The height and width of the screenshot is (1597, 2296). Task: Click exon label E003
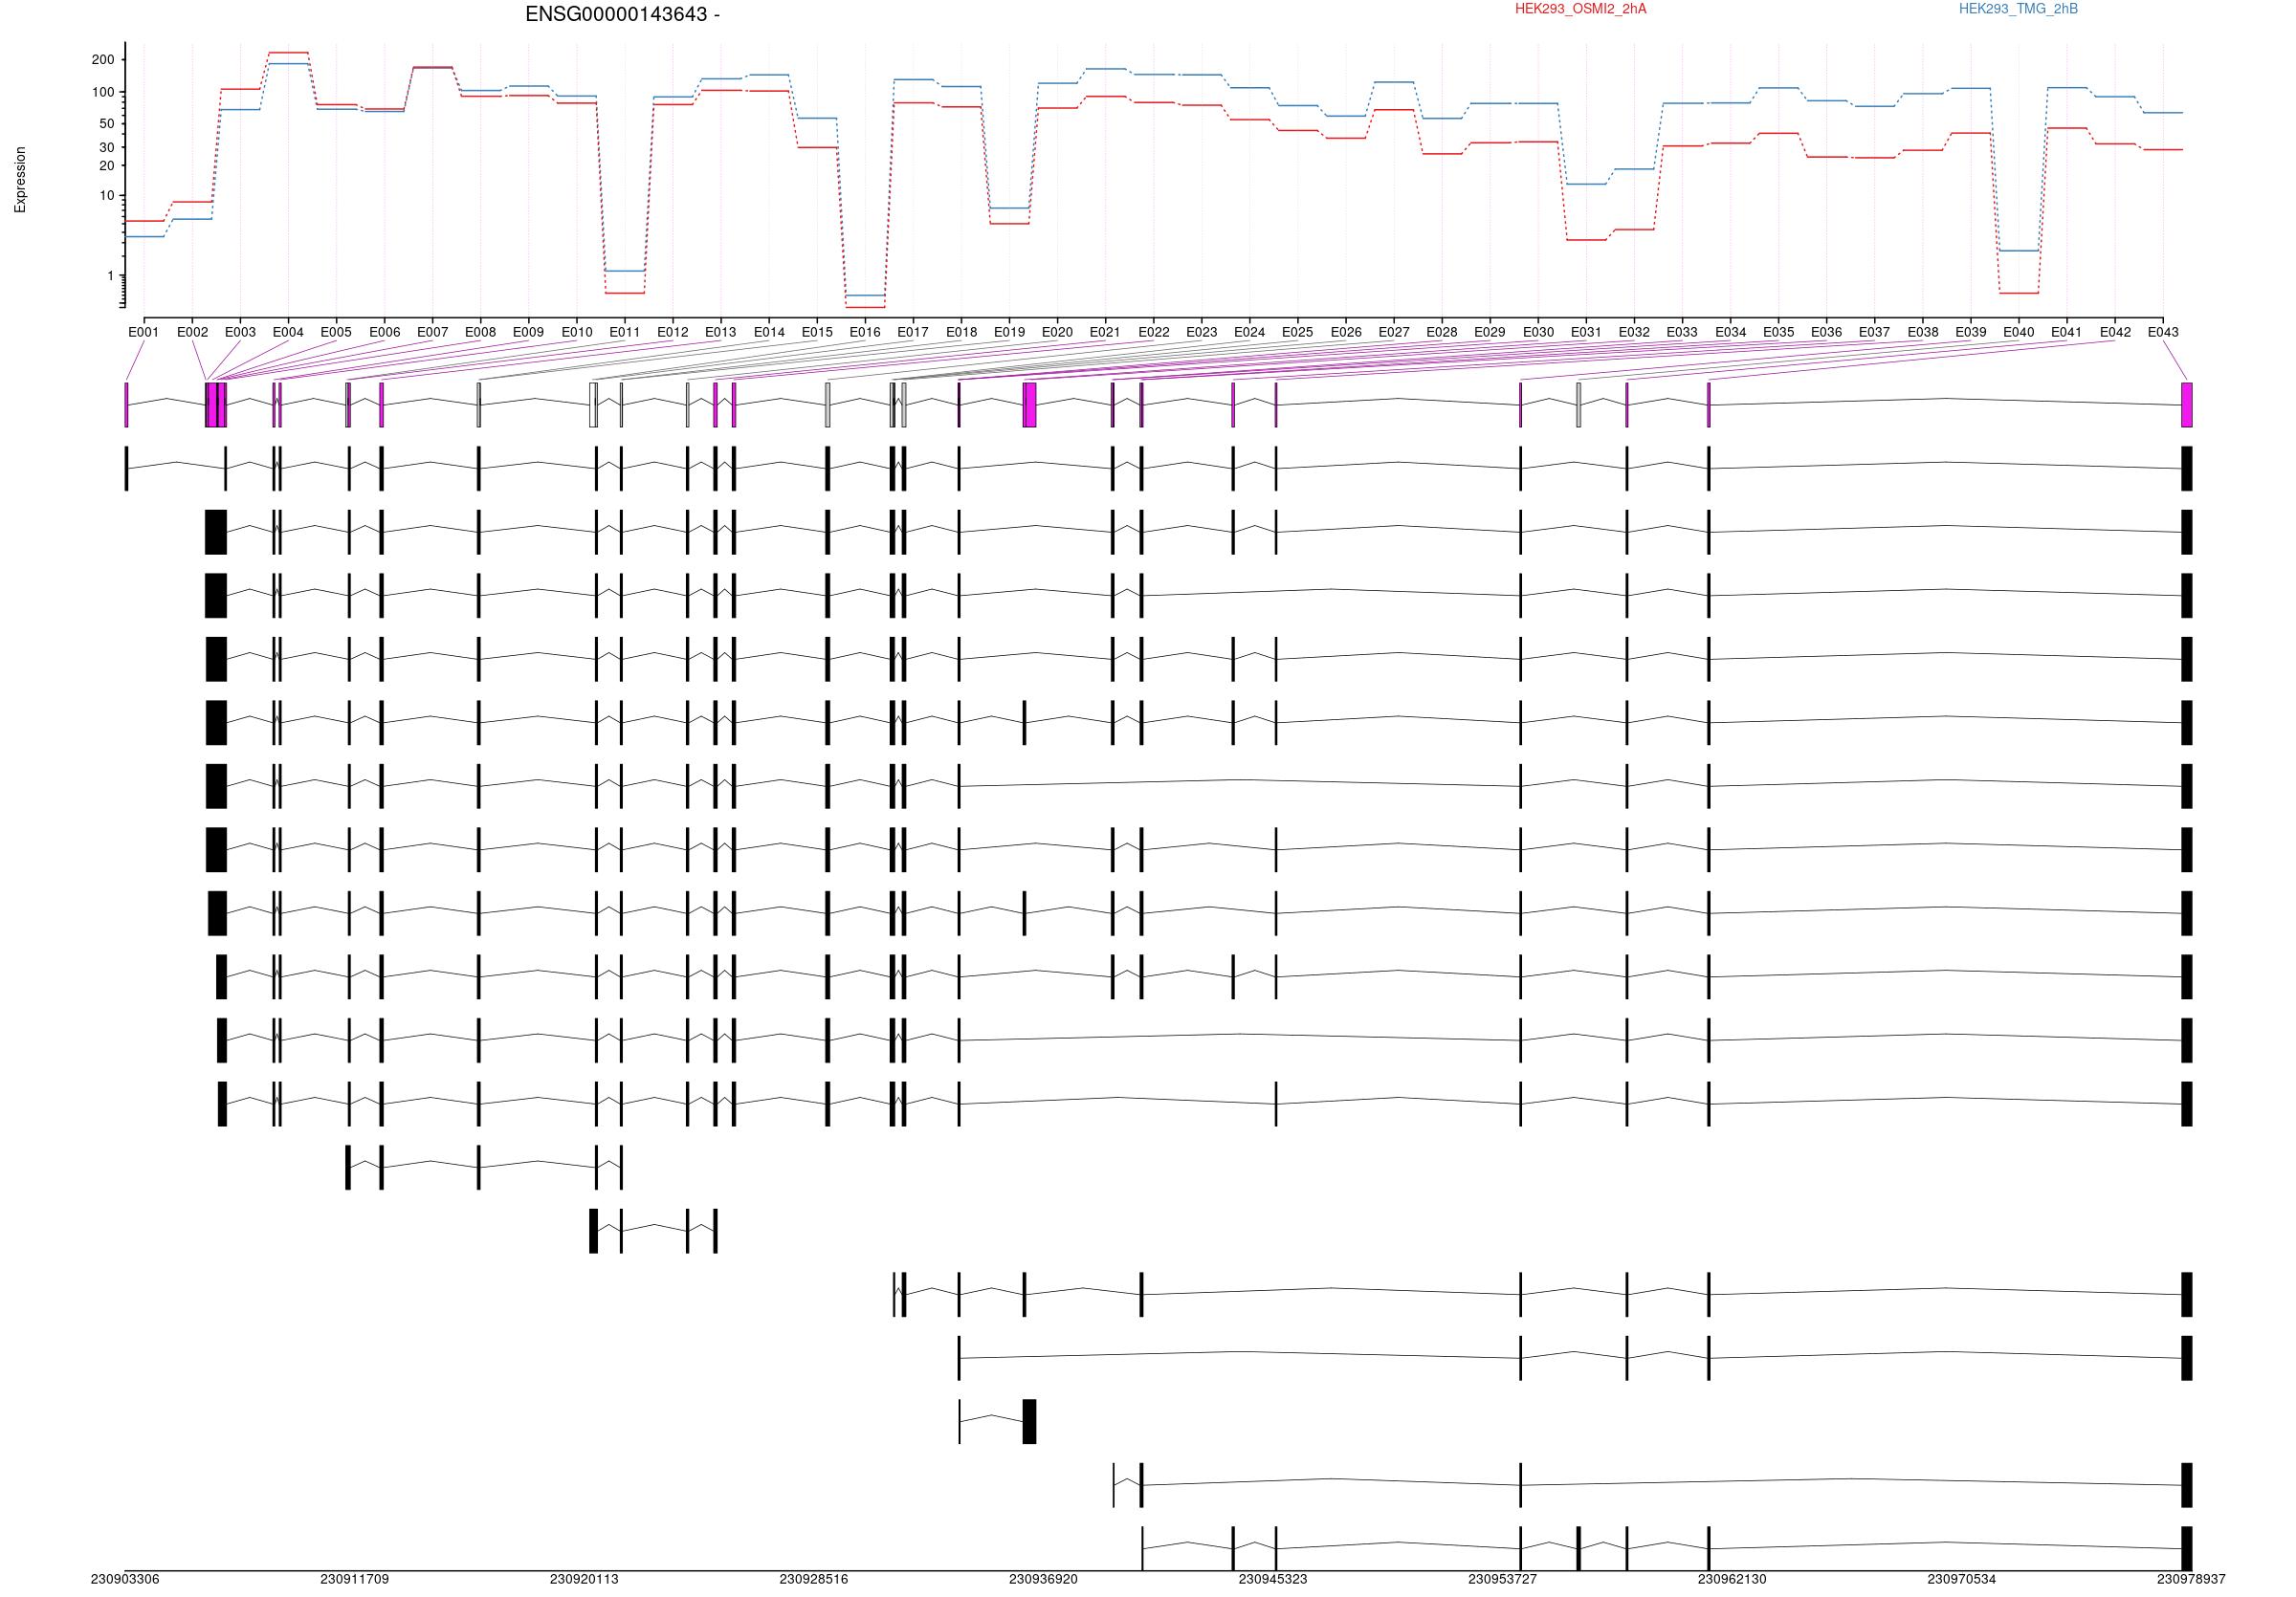[240, 332]
